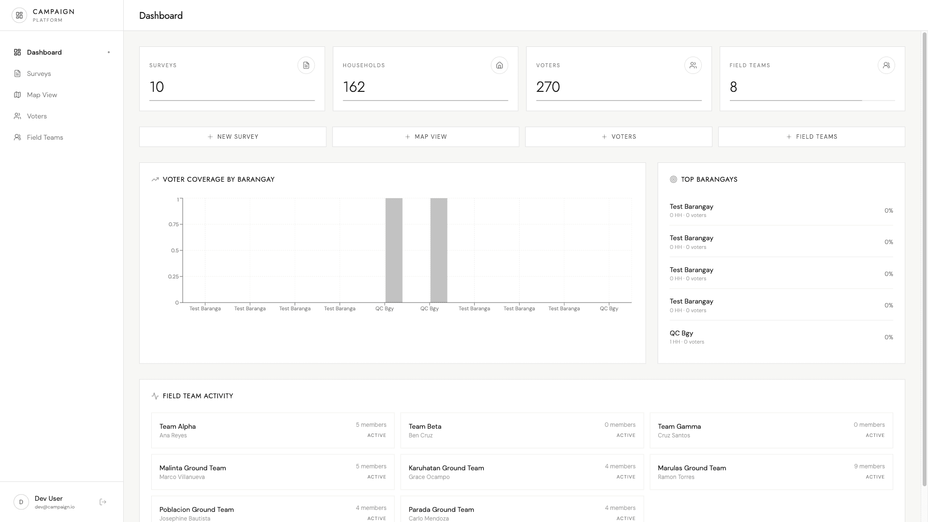Click the Dev User avatar circle

point(21,502)
